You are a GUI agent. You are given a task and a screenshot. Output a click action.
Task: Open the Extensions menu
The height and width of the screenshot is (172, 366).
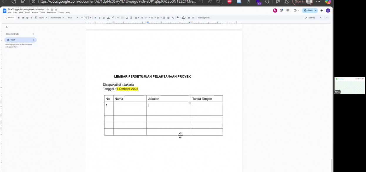click(51, 13)
